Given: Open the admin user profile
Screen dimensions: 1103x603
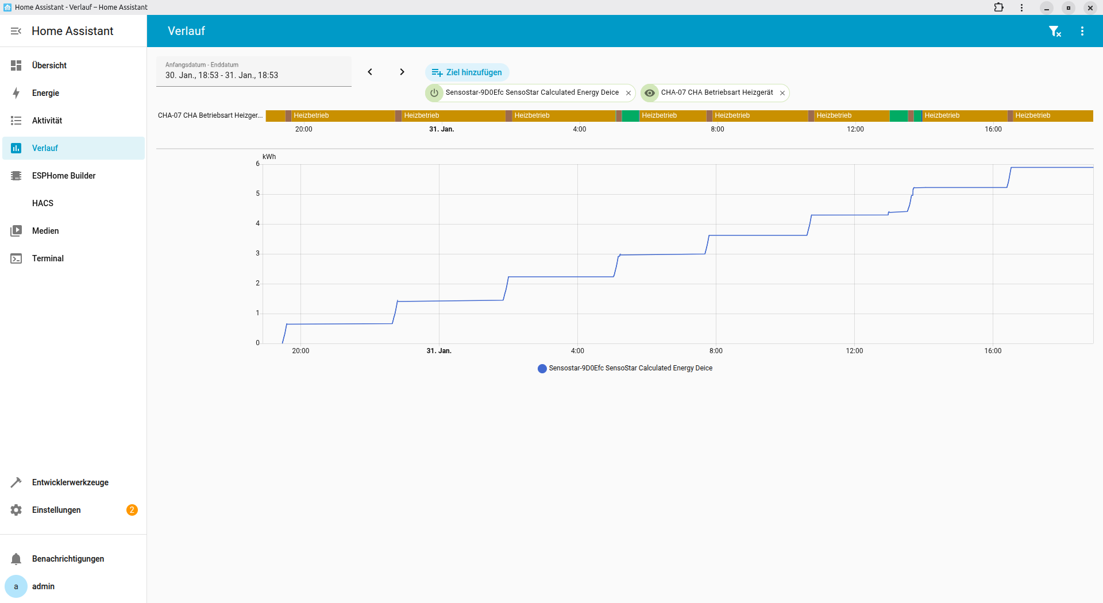Looking at the screenshot, I should (x=43, y=586).
